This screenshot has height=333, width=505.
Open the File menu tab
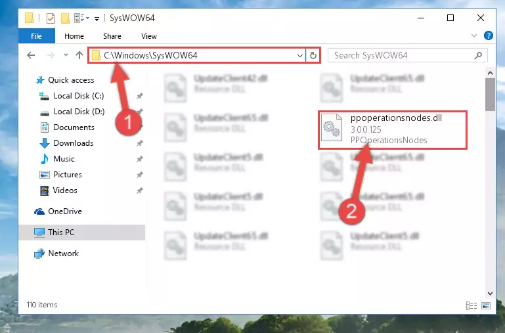coord(36,36)
